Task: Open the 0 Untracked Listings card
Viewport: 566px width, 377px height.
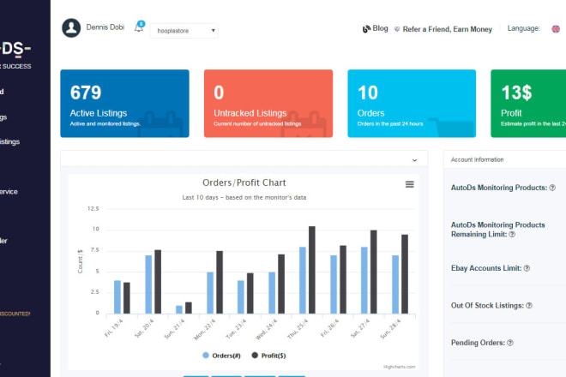Action: click(268, 104)
